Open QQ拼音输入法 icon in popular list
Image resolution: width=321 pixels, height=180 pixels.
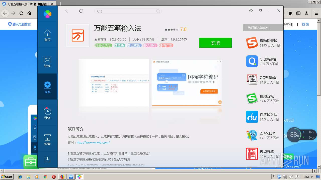point(252,61)
